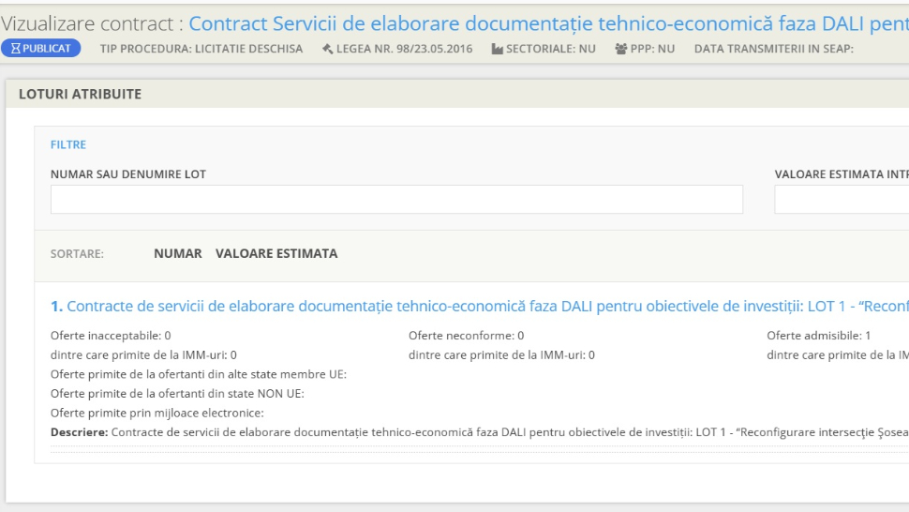Select the PPP: NU text
Screen dimensions: 909x512
click(653, 49)
